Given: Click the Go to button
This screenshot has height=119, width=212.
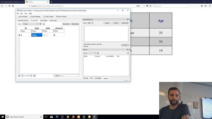Looking at the screenshot, I should pyautogui.click(x=57, y=76).
